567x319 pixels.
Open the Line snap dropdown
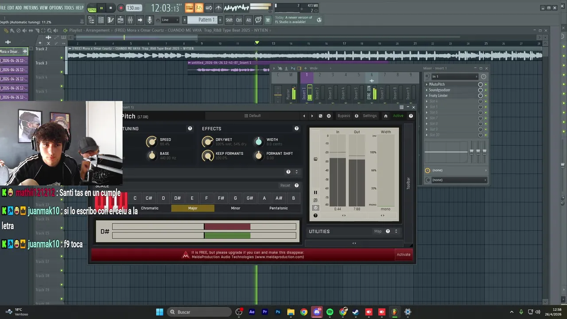tap(170, 20)
